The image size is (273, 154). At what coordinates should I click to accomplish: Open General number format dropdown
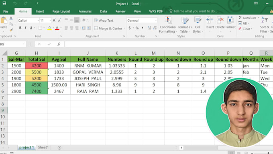(x=156, y=21)
